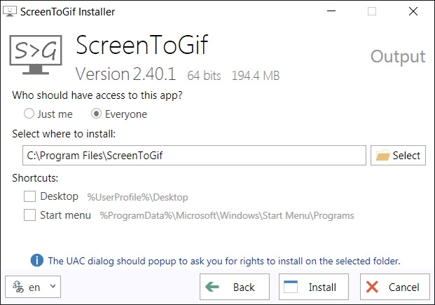The height and width of the screenshot is (305, 435).
Task: Cancel the installation
Action: (x=394, y=287)
